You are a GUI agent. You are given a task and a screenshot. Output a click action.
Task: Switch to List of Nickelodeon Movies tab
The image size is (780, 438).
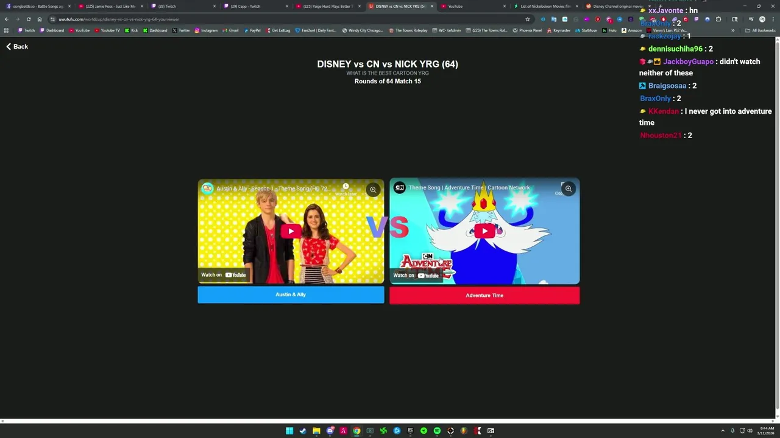(545, 6)
